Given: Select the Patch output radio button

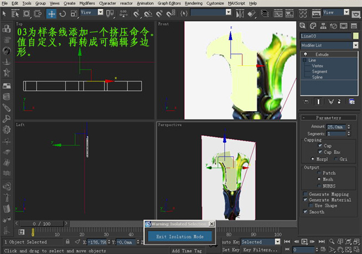Looking at the screenshot, I should click(x=320, y=173).
